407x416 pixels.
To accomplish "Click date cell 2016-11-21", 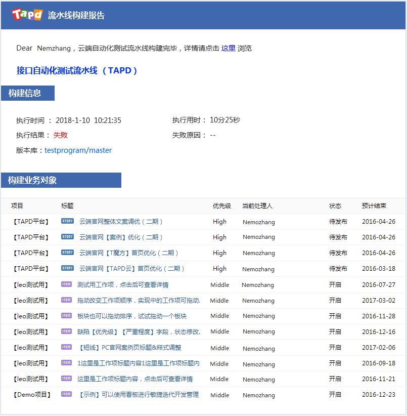I will click(379, 379).
